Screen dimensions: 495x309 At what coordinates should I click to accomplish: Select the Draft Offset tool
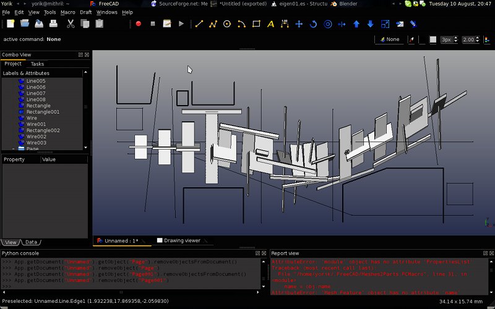(328, 24)
